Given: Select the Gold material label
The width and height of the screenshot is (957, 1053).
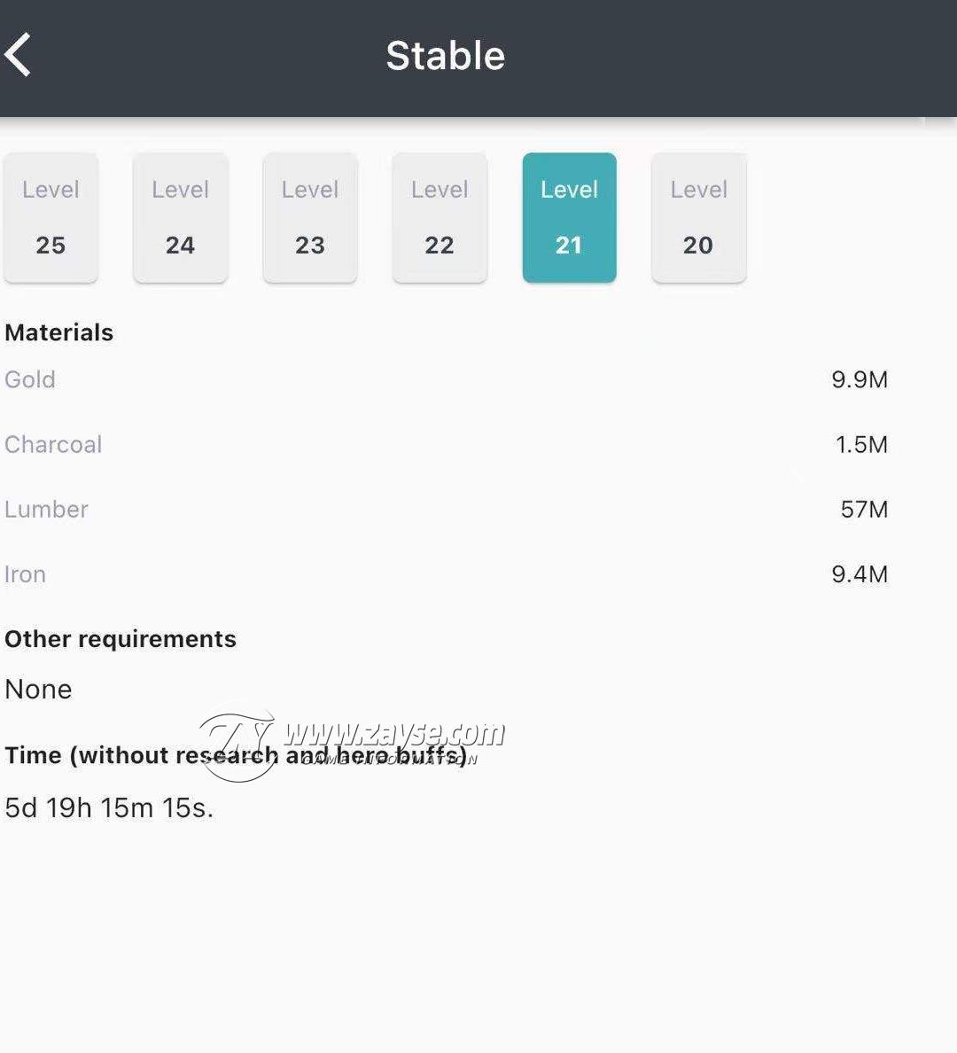Looking at the screenshot, I should [x=30, y=379].
